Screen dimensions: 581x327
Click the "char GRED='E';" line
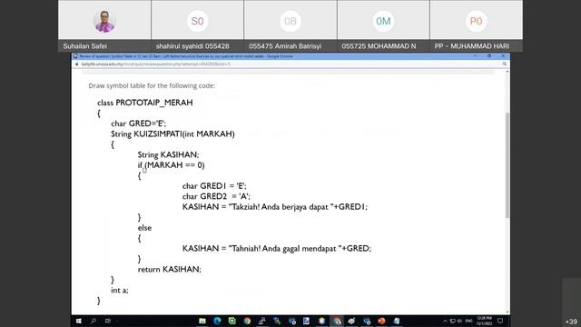[x=139, y=124]
